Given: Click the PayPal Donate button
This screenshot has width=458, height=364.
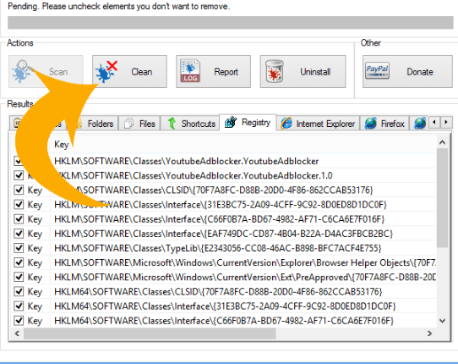Looking at the screenshot, I should pyautogui.click(x=407, y=71).
